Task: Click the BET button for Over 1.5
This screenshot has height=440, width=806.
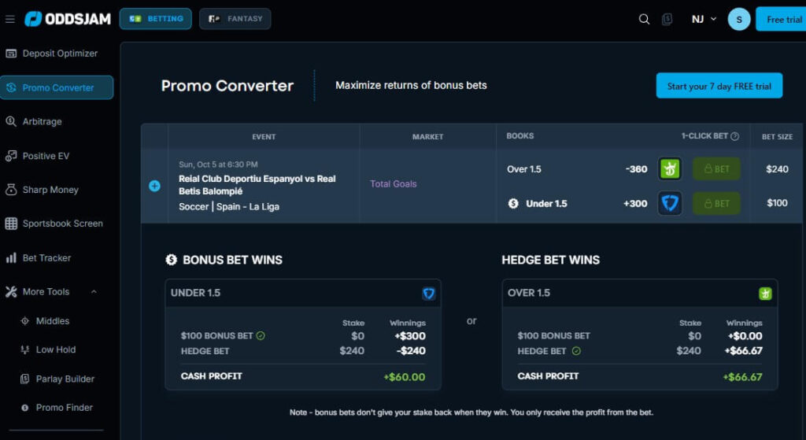Action: 715,169
